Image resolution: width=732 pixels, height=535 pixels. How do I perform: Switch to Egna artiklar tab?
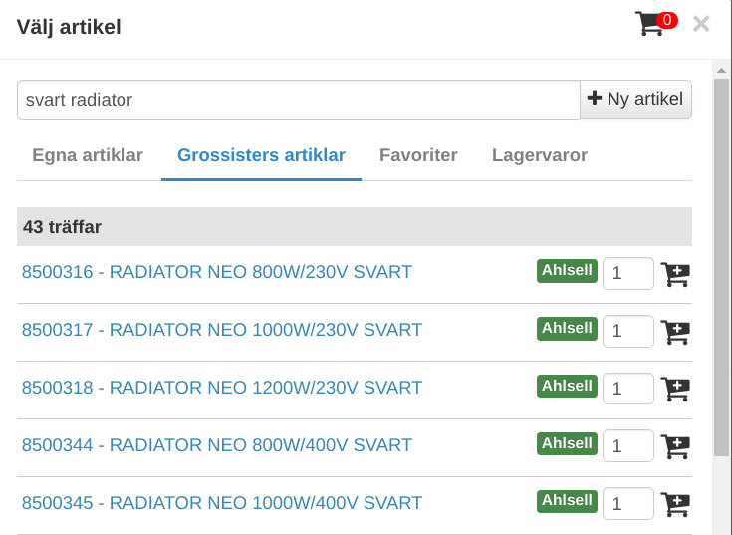88,155
